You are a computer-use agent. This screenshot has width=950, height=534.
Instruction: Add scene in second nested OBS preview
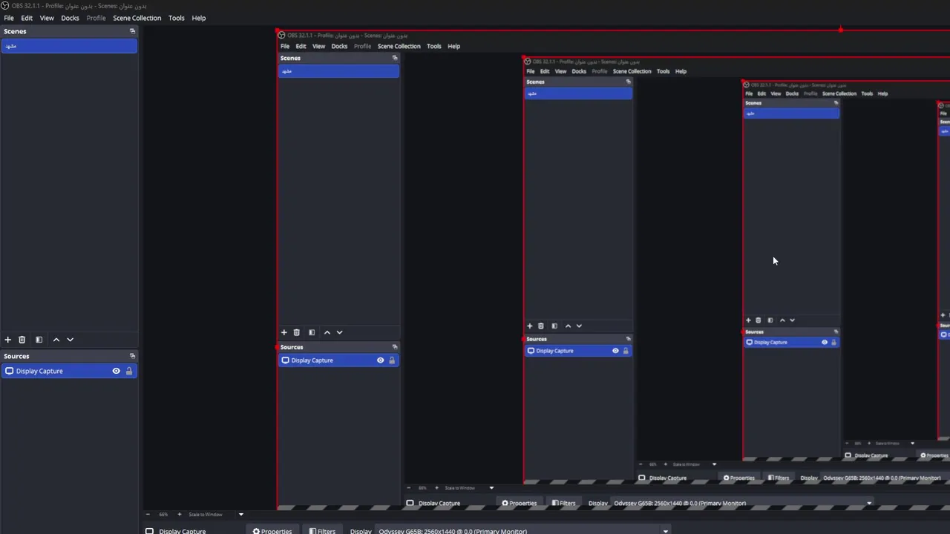[x=529, y=326]
